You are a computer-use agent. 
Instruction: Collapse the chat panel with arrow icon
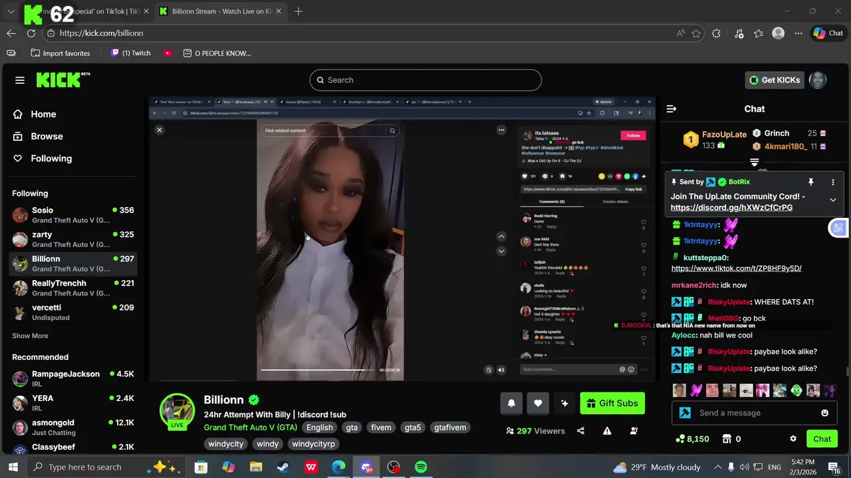(x=671, y=109)
